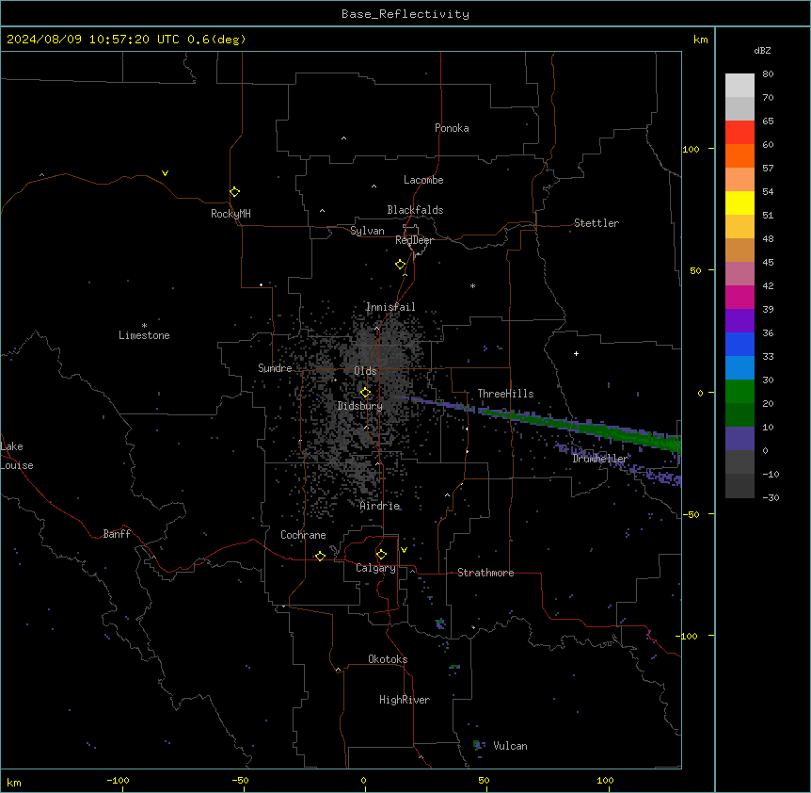The height and width of the screenshot is (793, 811).
Task: Click the purple 10 dBZ legend swatch
Action: 739,439
